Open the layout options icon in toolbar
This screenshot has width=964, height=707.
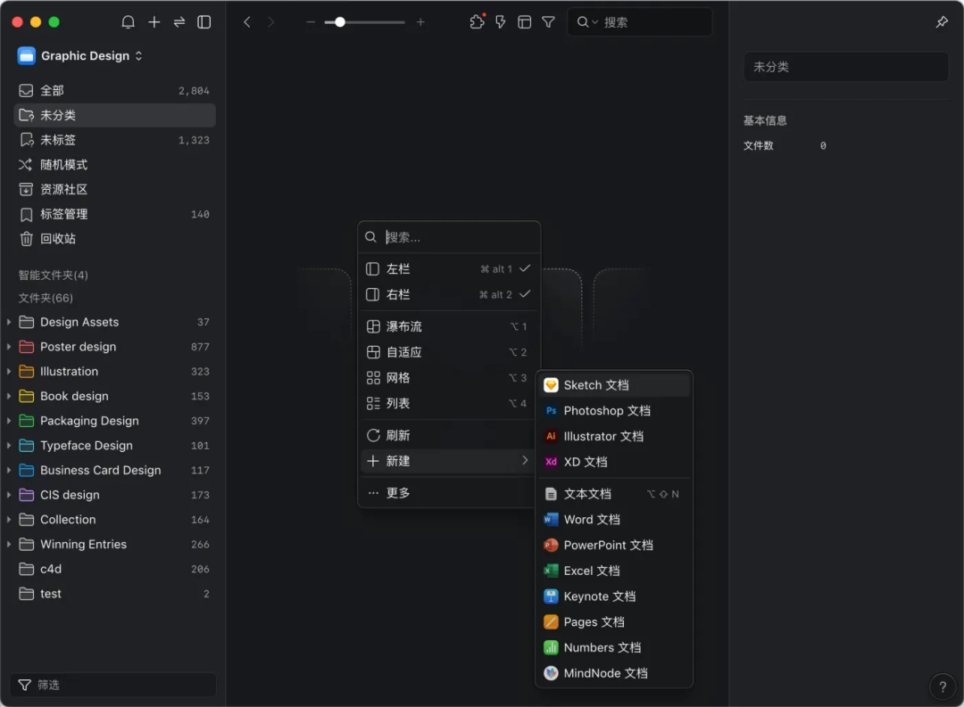525,22
